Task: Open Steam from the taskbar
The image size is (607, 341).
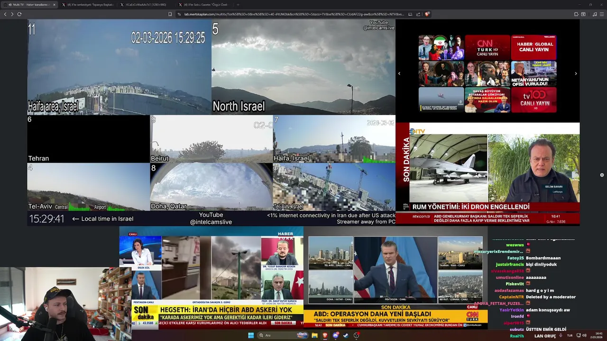Action: (346, 335)
